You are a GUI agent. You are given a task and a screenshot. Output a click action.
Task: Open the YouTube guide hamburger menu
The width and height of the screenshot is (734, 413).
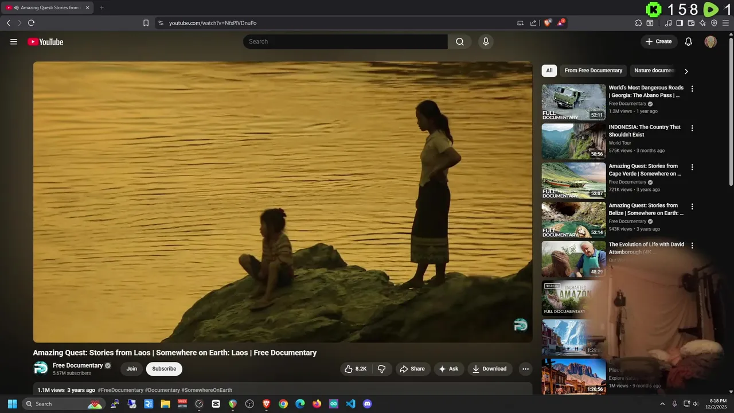(x=14, y=42)
